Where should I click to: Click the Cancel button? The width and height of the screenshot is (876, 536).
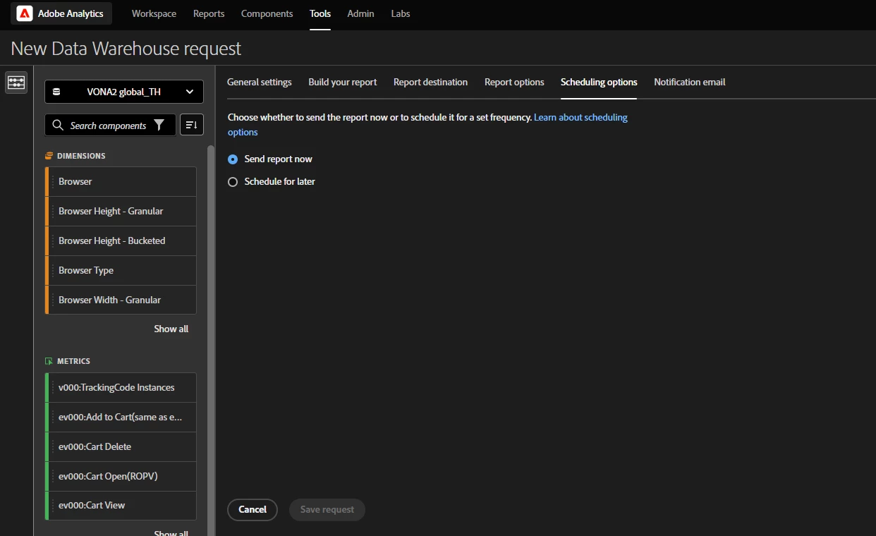pyautogui.click(x=253, y=509)
